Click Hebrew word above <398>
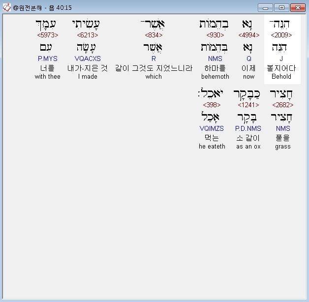 210,93
